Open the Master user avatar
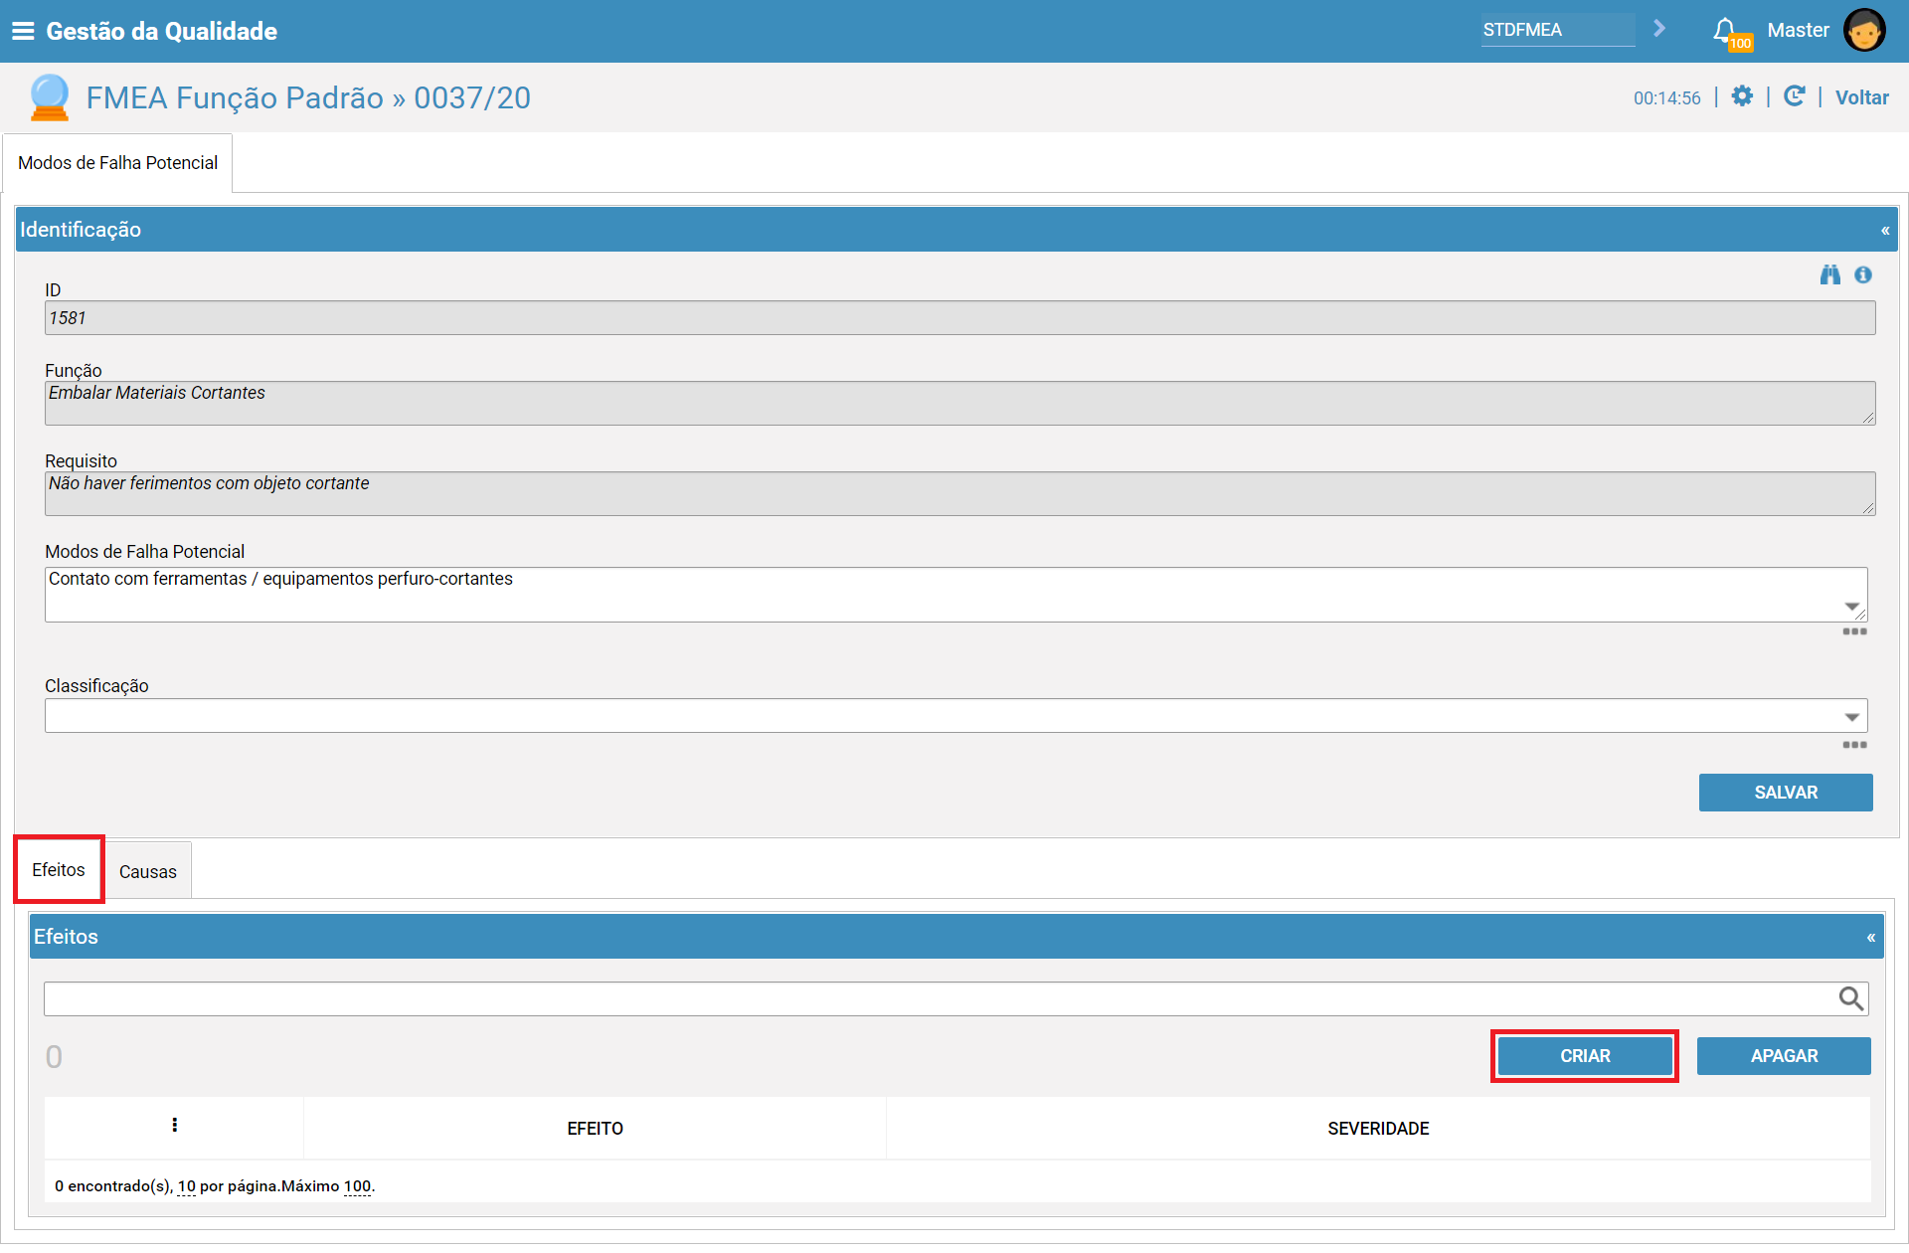Image resolution: width=1909 pixels, height=1253 pixels. pos(1863,31)
